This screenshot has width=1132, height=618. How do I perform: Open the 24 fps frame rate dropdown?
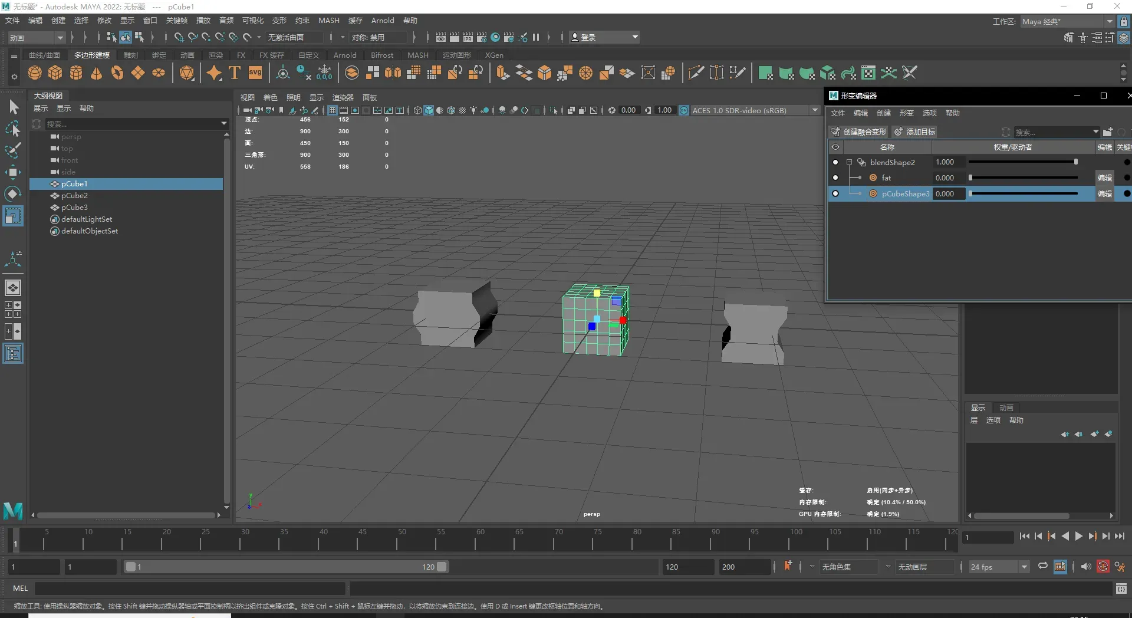click(x=1024, y=567)
